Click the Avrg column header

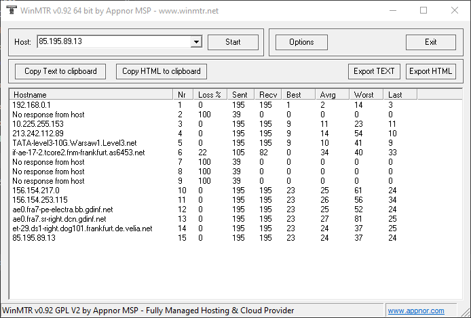[x=333, y=94]
